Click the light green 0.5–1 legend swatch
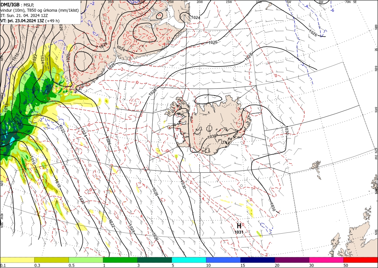Image resolution: width=378 pixels, height=268 pixels. (86, 260)
